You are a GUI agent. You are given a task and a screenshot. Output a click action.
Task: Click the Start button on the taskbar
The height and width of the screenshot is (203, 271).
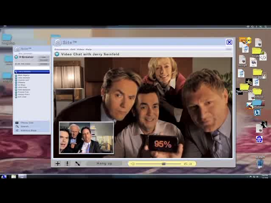(4, 177)
